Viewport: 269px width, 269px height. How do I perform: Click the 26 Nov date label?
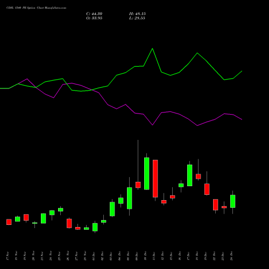pos(68,256)
